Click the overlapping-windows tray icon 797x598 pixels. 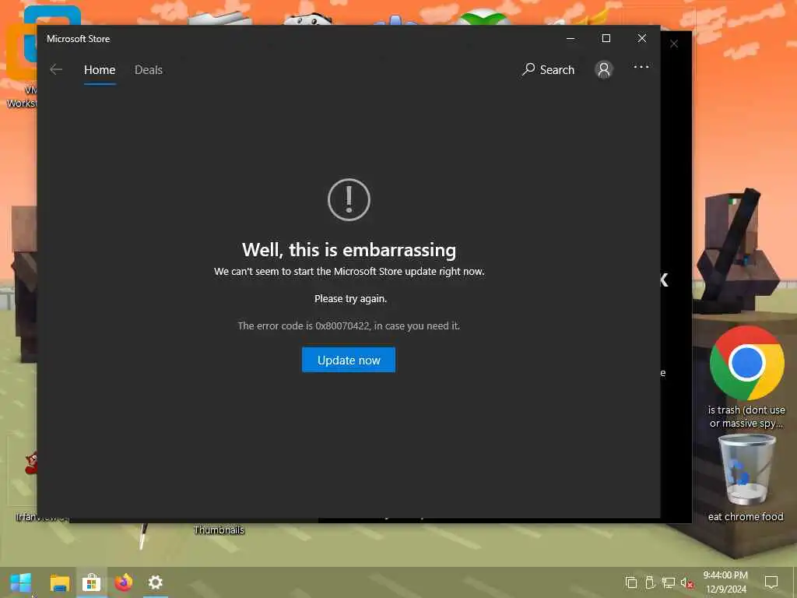point(630,582)
